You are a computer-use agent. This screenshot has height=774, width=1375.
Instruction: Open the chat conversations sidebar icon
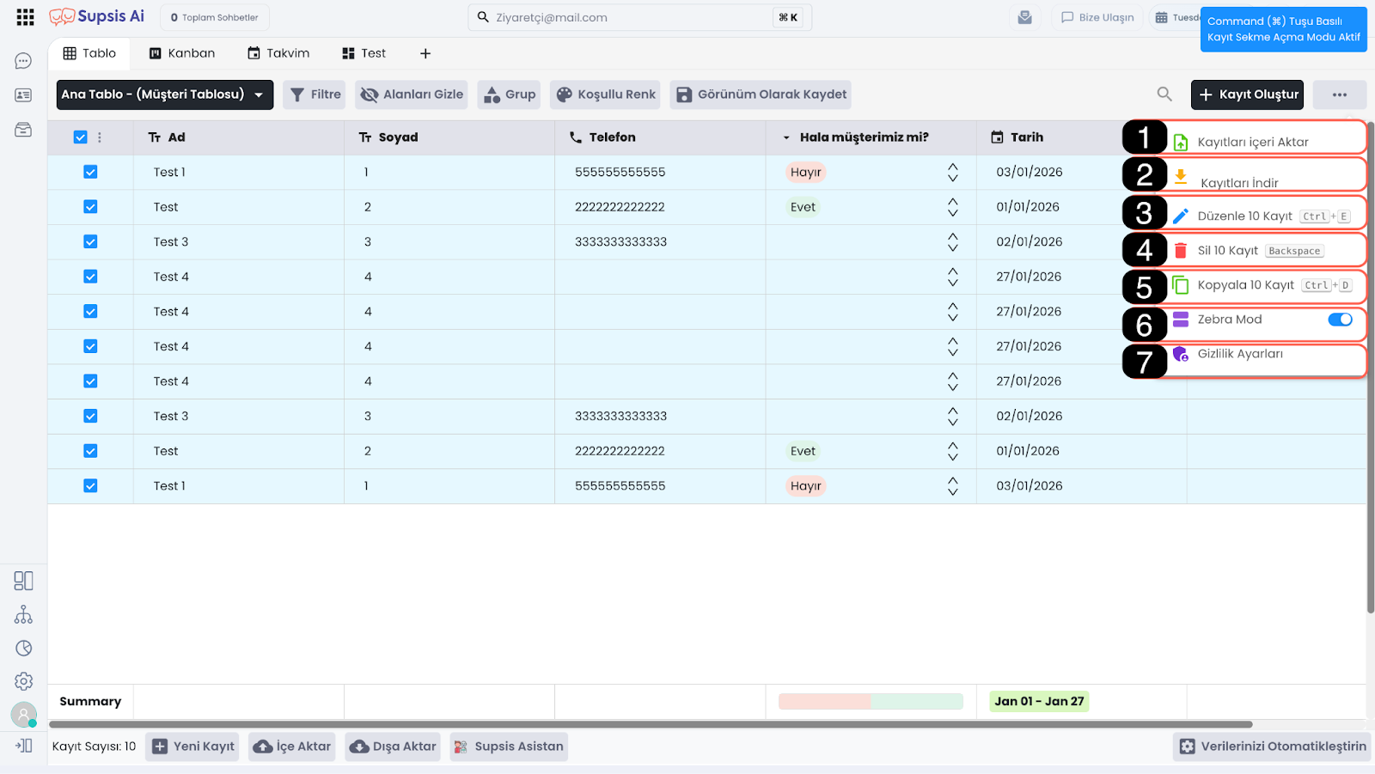(x=23, y=61)
